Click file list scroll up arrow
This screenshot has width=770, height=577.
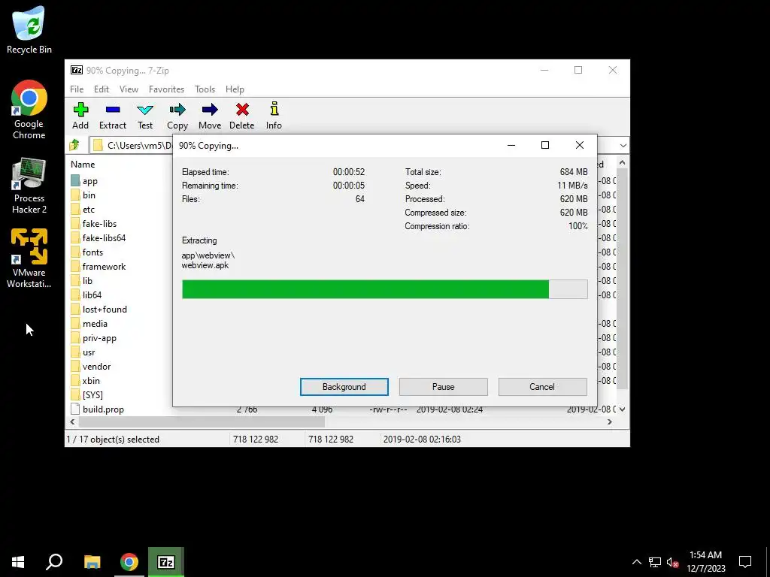click(x=622, y=162)
